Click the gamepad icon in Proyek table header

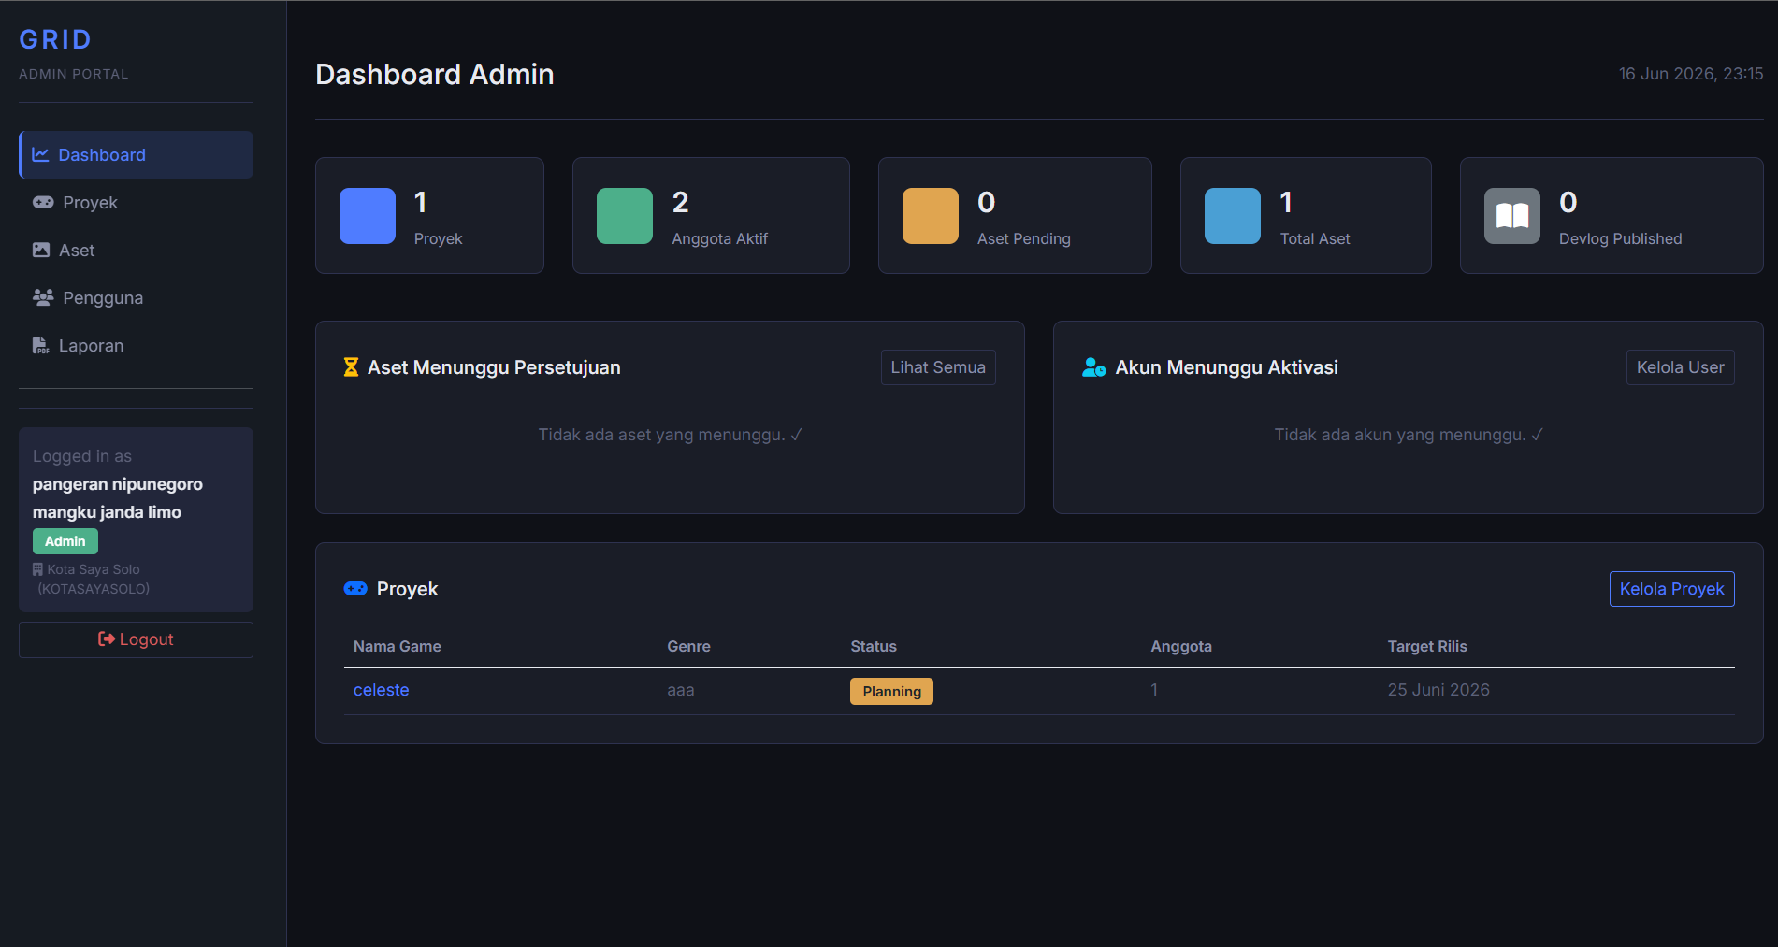click(355, 589)
